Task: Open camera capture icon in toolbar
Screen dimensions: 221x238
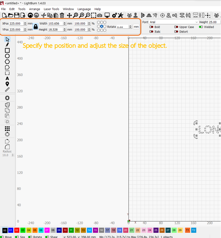Action: [x=100, y=15]
